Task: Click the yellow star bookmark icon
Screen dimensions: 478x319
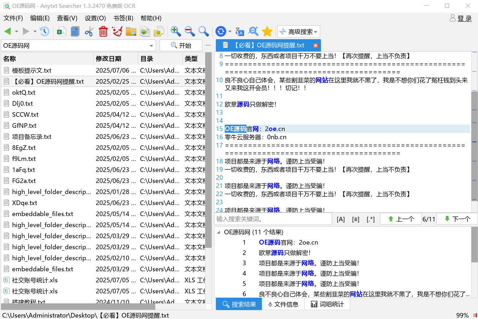Action: (267, 32)
